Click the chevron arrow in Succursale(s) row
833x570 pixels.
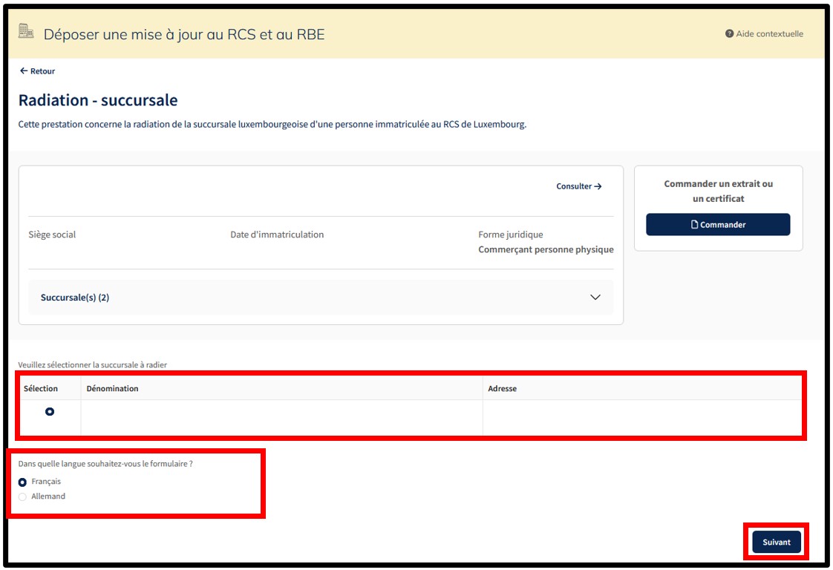pyautogui.click(x=595, y=298)
